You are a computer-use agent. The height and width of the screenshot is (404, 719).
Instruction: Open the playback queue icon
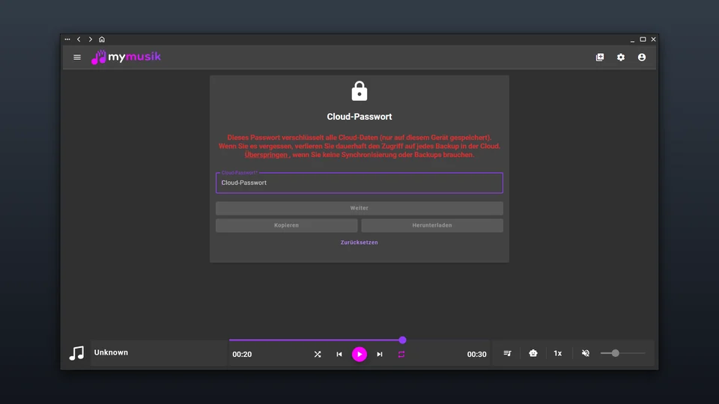tap(507, 353)
